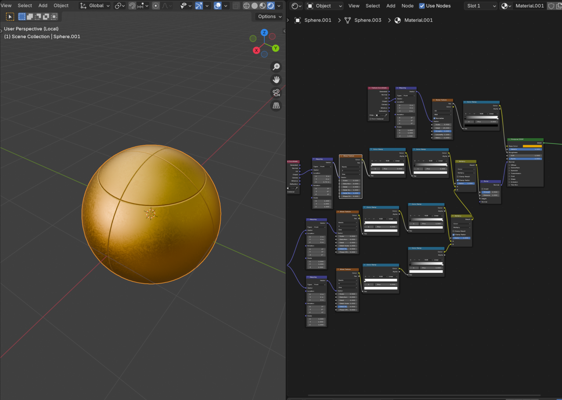Toggle camera view with the camera icon

(x=276, y=93)
